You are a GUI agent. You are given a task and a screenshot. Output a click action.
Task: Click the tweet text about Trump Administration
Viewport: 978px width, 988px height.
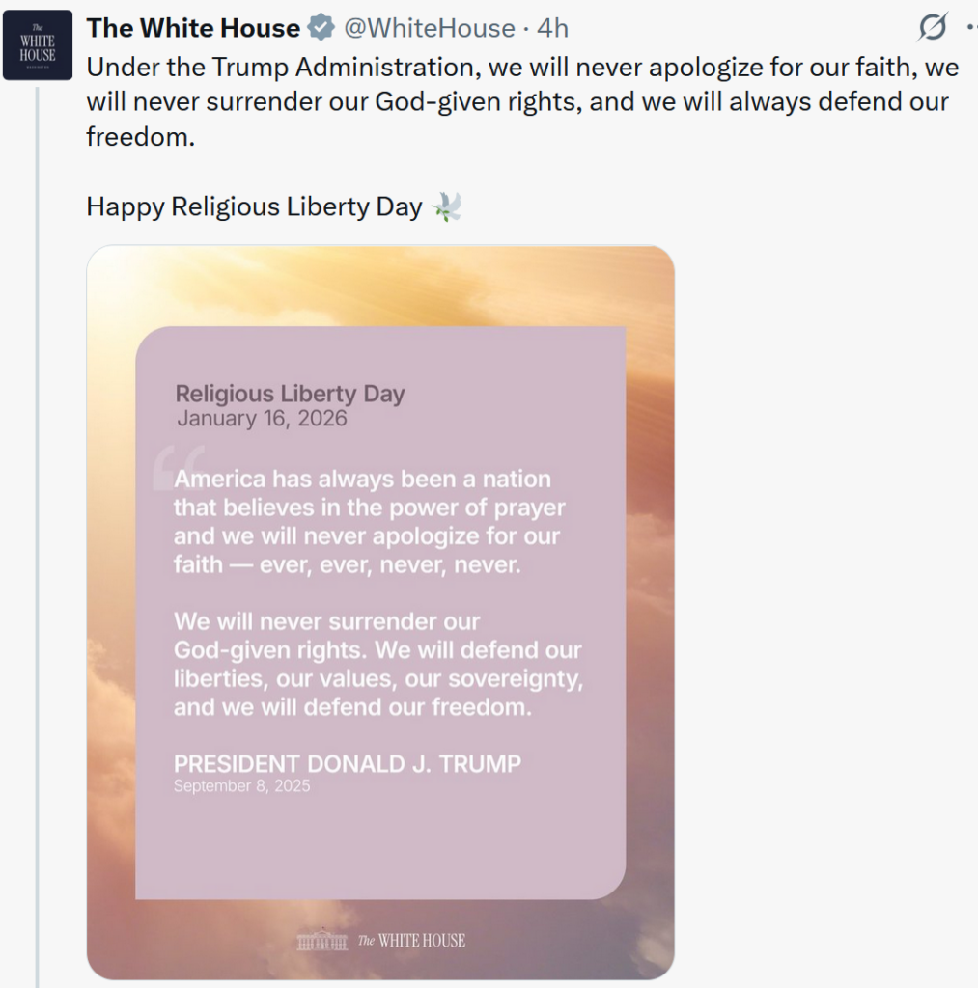coord(522,102)
